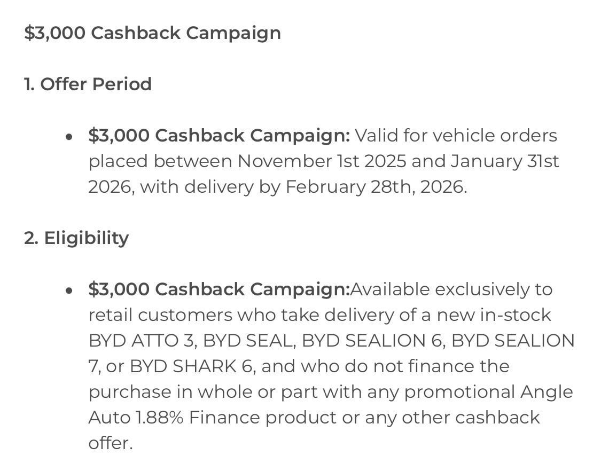This screenshot has height=471, width=601.
Task: Click the word "Angle" in the finance clause
Action: pos(547,392)
